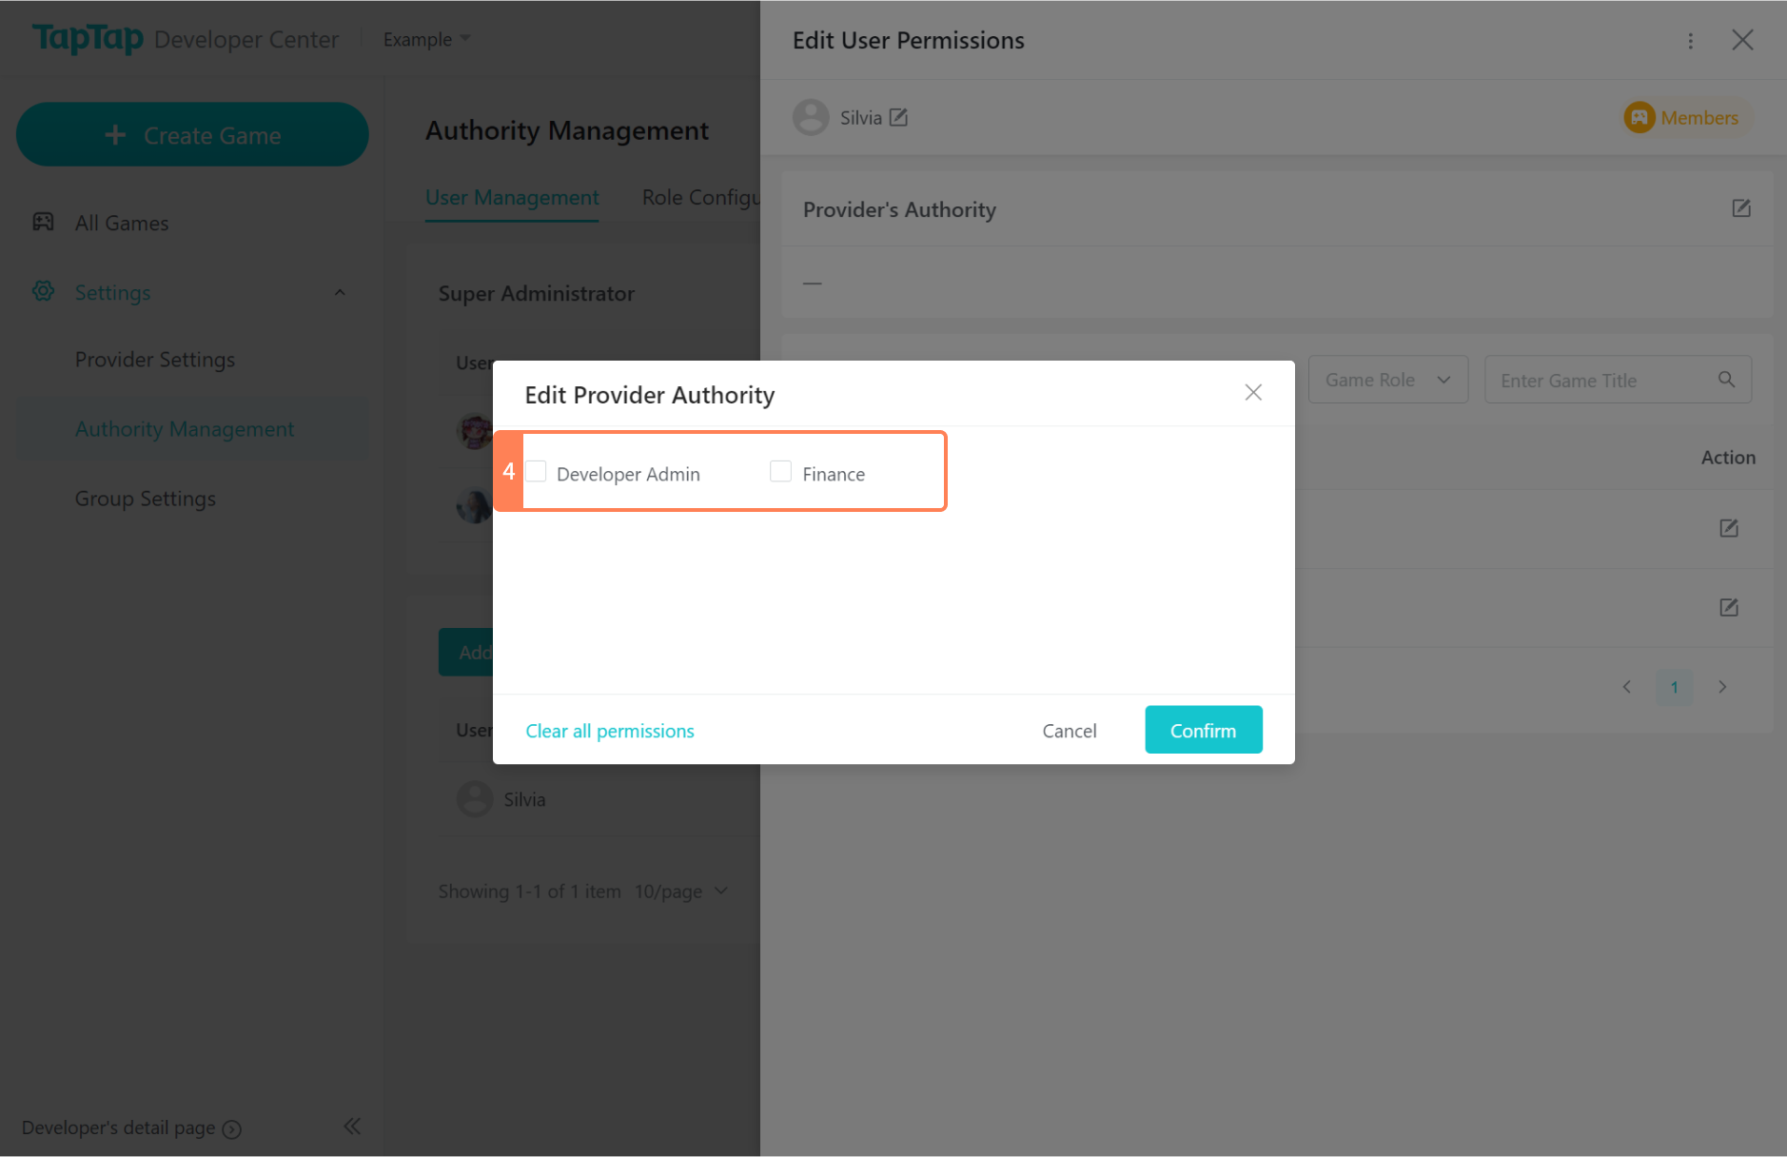
Task: Click the help icon beside Developer's detail page
Action: [x=232, y=1129]
